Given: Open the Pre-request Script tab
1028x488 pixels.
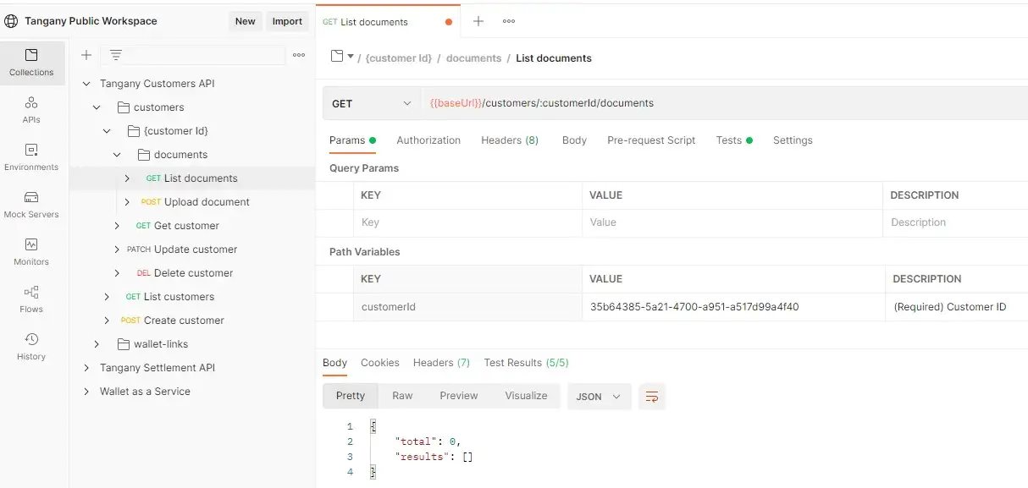Looking at the screenshot, I should [x=651, y=140].
